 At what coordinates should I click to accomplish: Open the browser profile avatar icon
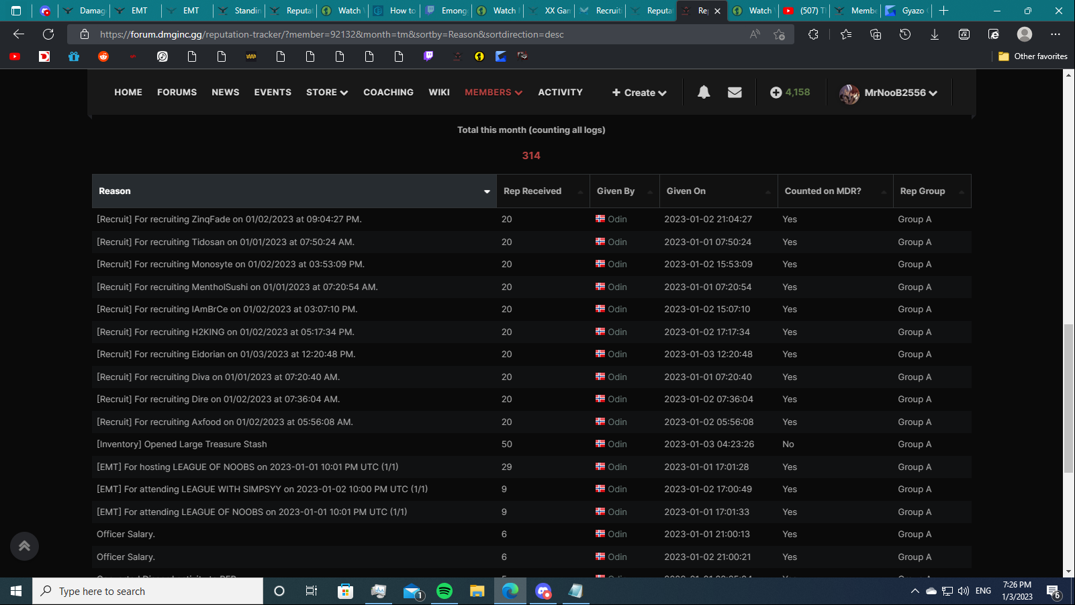point(1025,34)
